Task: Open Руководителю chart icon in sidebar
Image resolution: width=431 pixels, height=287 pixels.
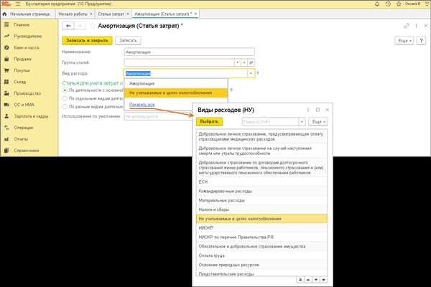Action: pos(6,37)
